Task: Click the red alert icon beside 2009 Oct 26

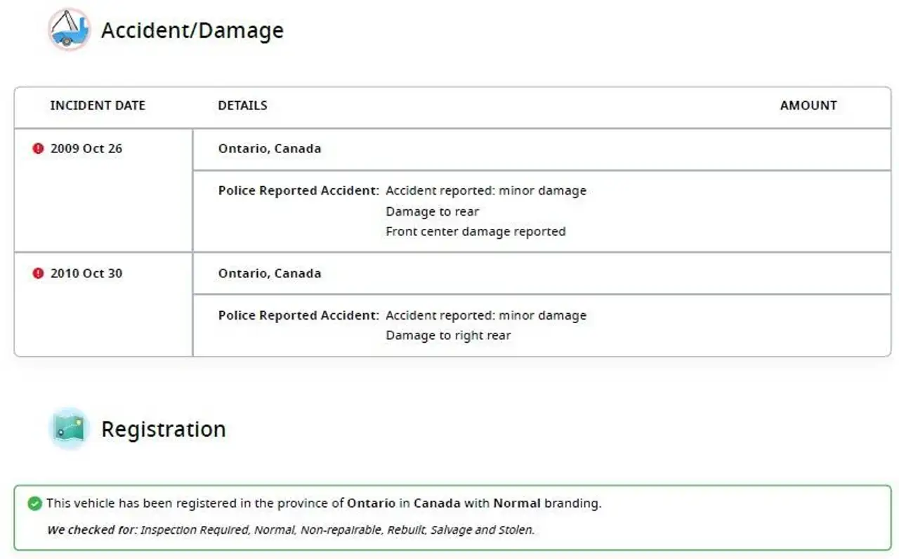Action: (x=39, y=148)
